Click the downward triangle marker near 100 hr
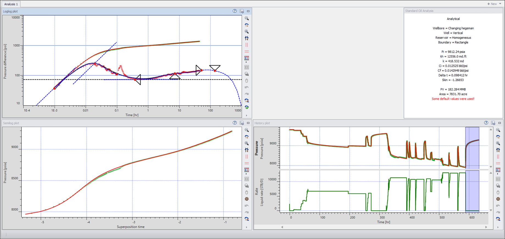The width and height of the screenshot is (505, 239). 215,68
